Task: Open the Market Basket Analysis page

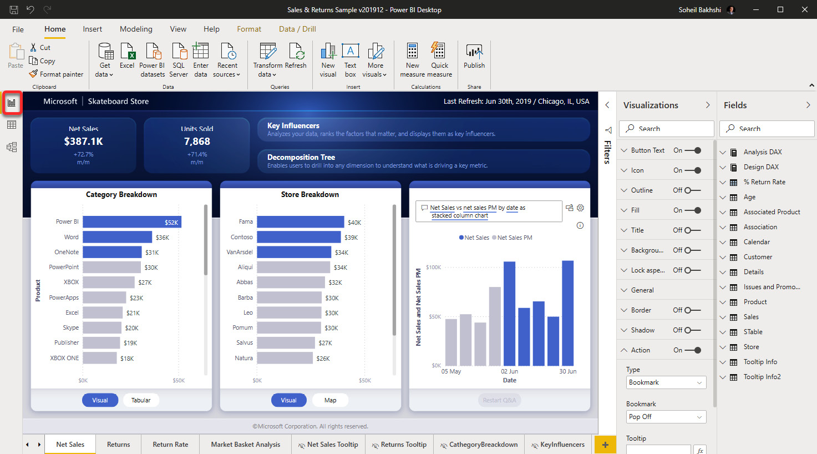Action: coord(246,445)
